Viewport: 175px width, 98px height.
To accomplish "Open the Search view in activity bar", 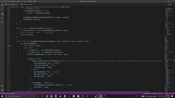I will (2, 9).
